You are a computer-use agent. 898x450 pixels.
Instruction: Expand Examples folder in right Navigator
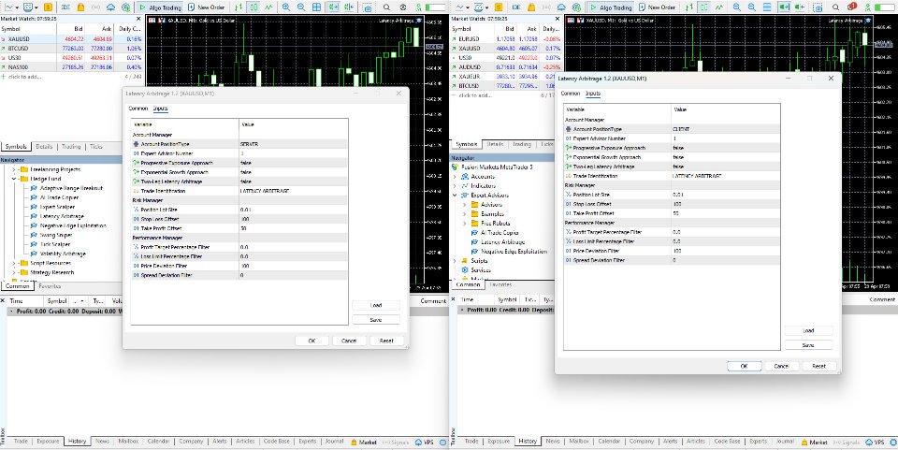[465, 213]
